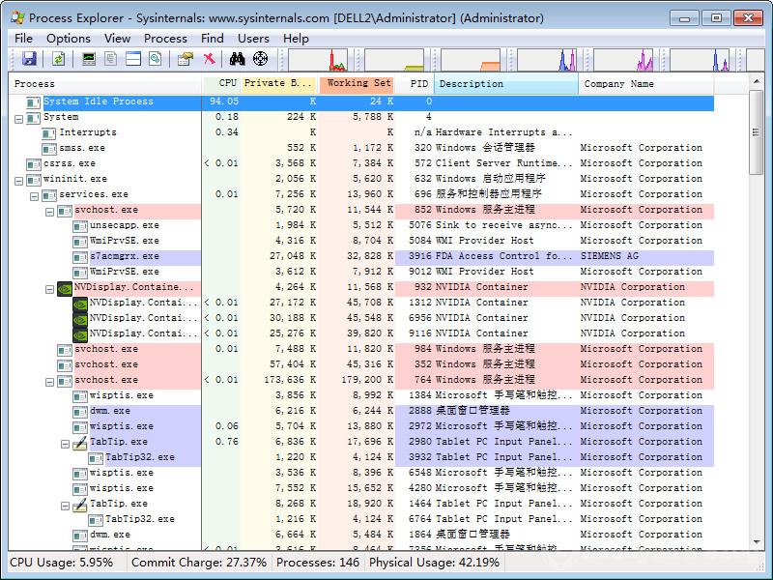This screenshot has height=580, width=773.
Task: Click the icon beside dwm.exe PID 2888
Action: (x=80, y=412)
